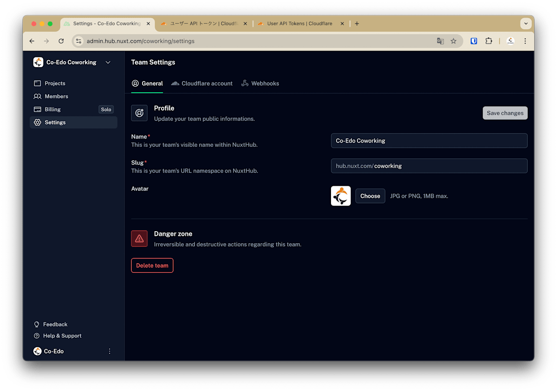
Task: Click the Webhooks tab icon
Action: [x=245, y=83]
